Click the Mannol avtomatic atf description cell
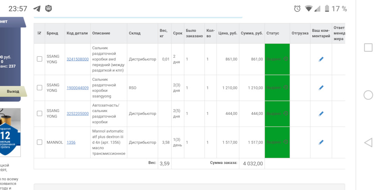381x190 pixels. click(109, 142)
